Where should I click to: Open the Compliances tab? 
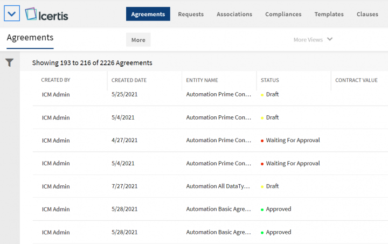click(x=283, y=14)
